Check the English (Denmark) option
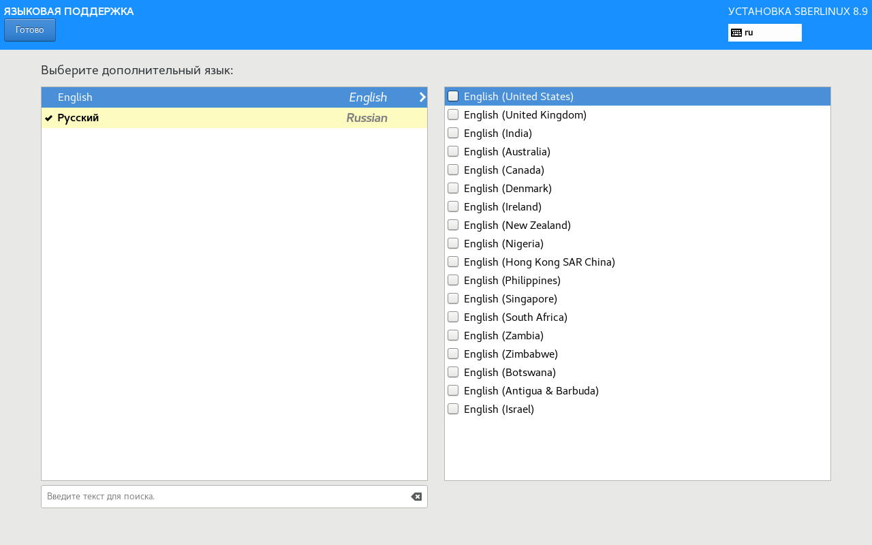 [453, 189]
